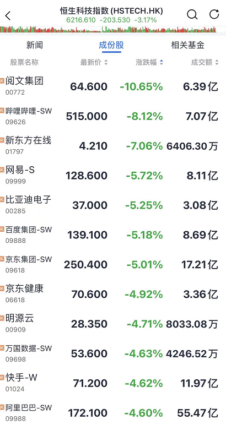Click the marker icon beside 阅文集团
The width and height of the screenshot is (226, 425).
coord(2,80)
